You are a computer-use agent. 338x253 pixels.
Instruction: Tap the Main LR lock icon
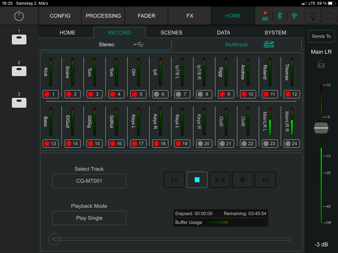[x=321, y=64]
